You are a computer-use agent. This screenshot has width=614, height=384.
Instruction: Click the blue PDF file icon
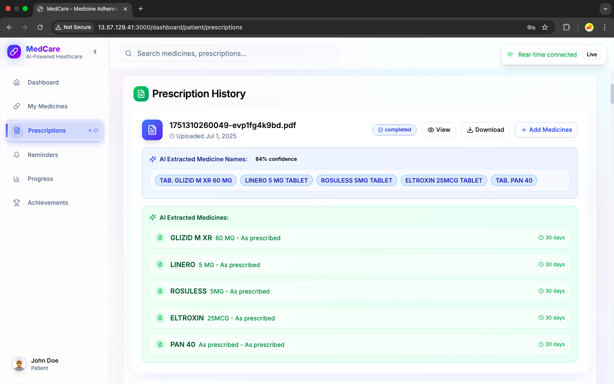click(152, 130)
